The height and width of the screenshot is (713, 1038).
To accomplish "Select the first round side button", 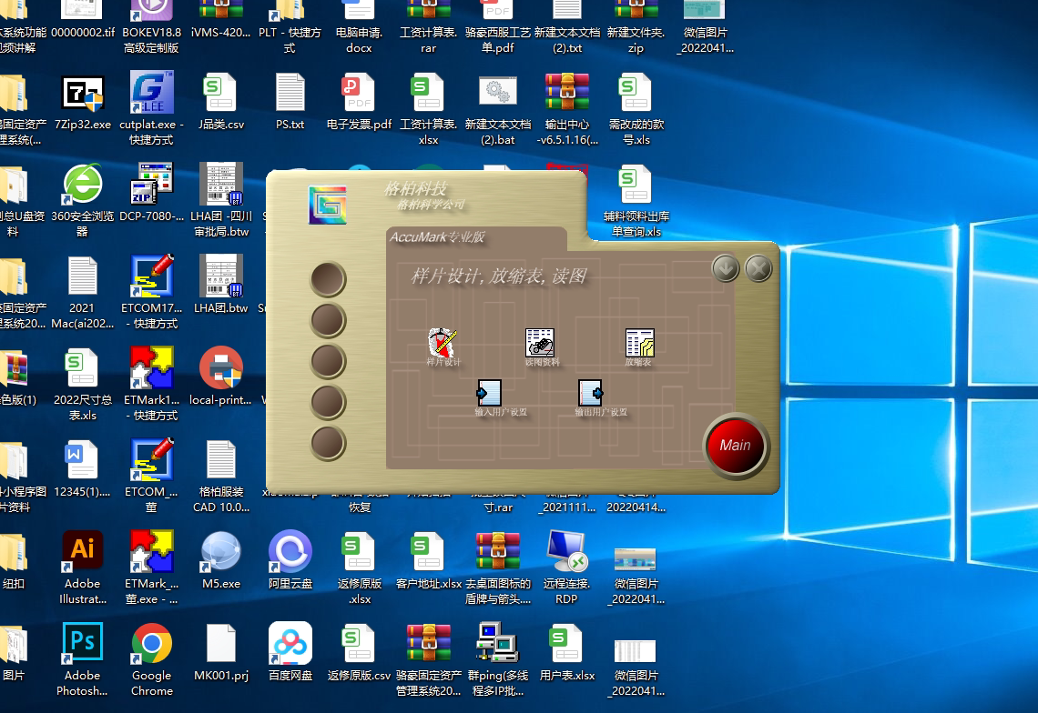I will tap(329, 279).
